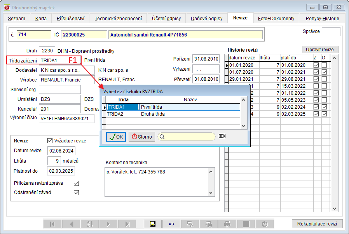The image size is (349, 234).
Task: Open the Účetní odpisy tab
Action: 166,19
